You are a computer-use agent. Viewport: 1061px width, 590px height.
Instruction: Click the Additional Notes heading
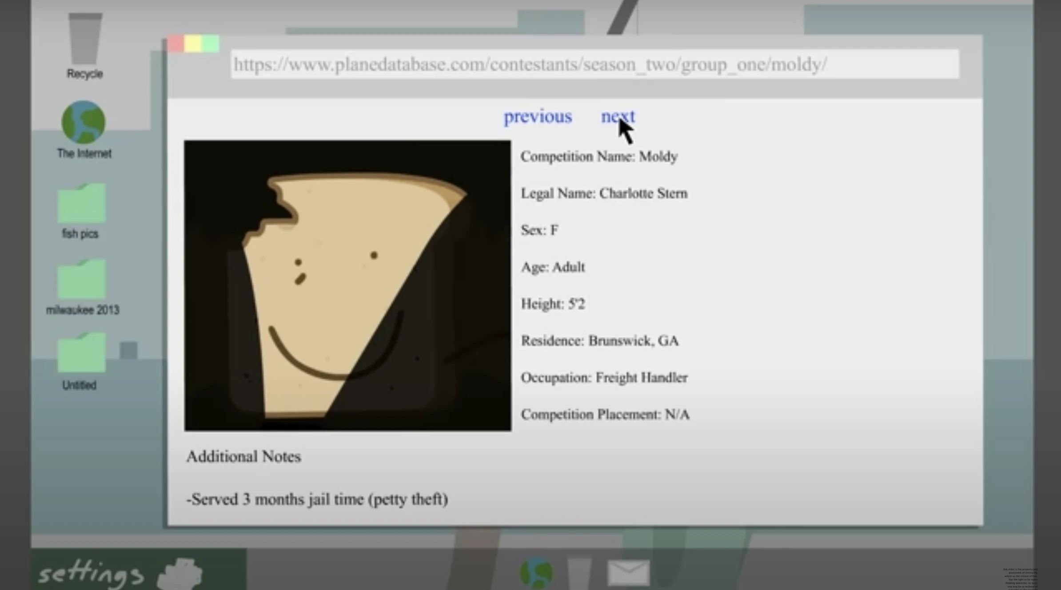tap(243, 456)
